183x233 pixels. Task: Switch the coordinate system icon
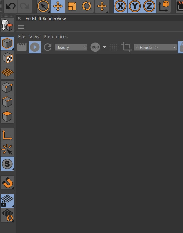pyautogui.click(x=163, y=6)
